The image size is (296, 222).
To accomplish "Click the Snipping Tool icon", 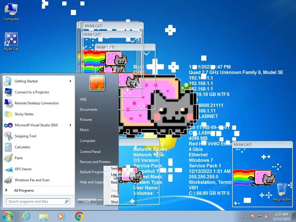I will (8, 136).
